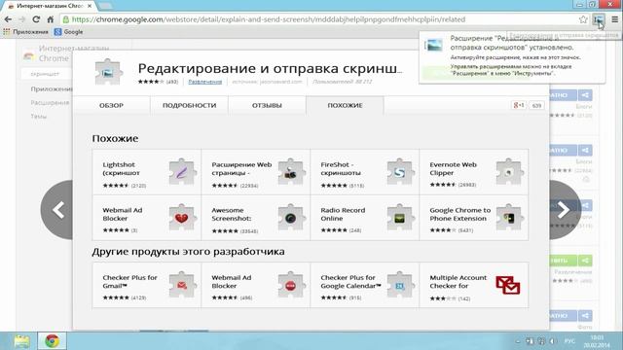
Task: Open Расширение Web страницы card
Action: coord(255,172)
